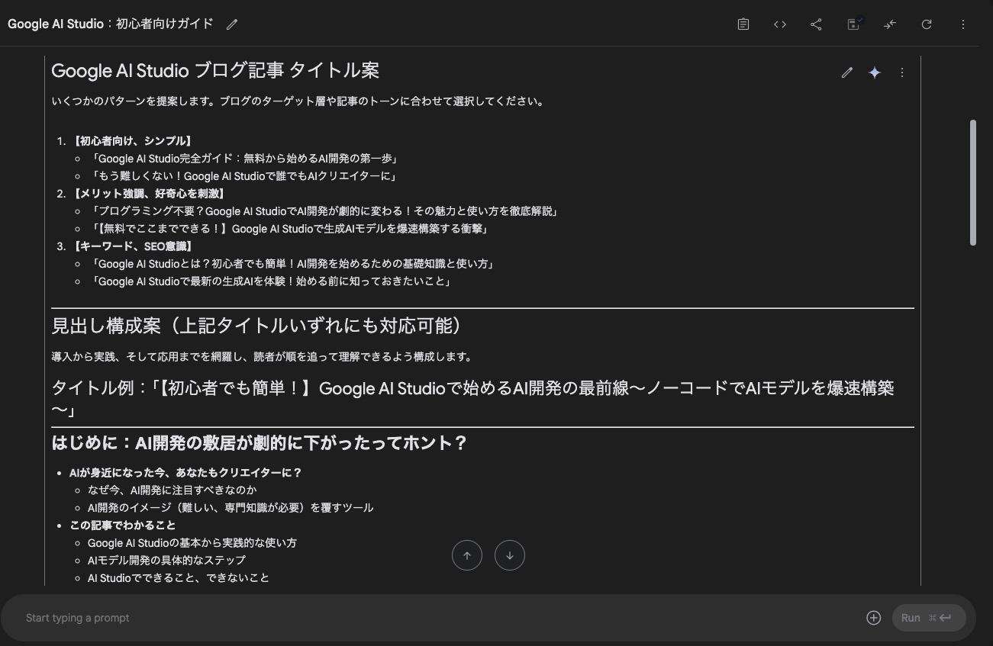Open the response's three-dot options menu

tap(902, 72)
